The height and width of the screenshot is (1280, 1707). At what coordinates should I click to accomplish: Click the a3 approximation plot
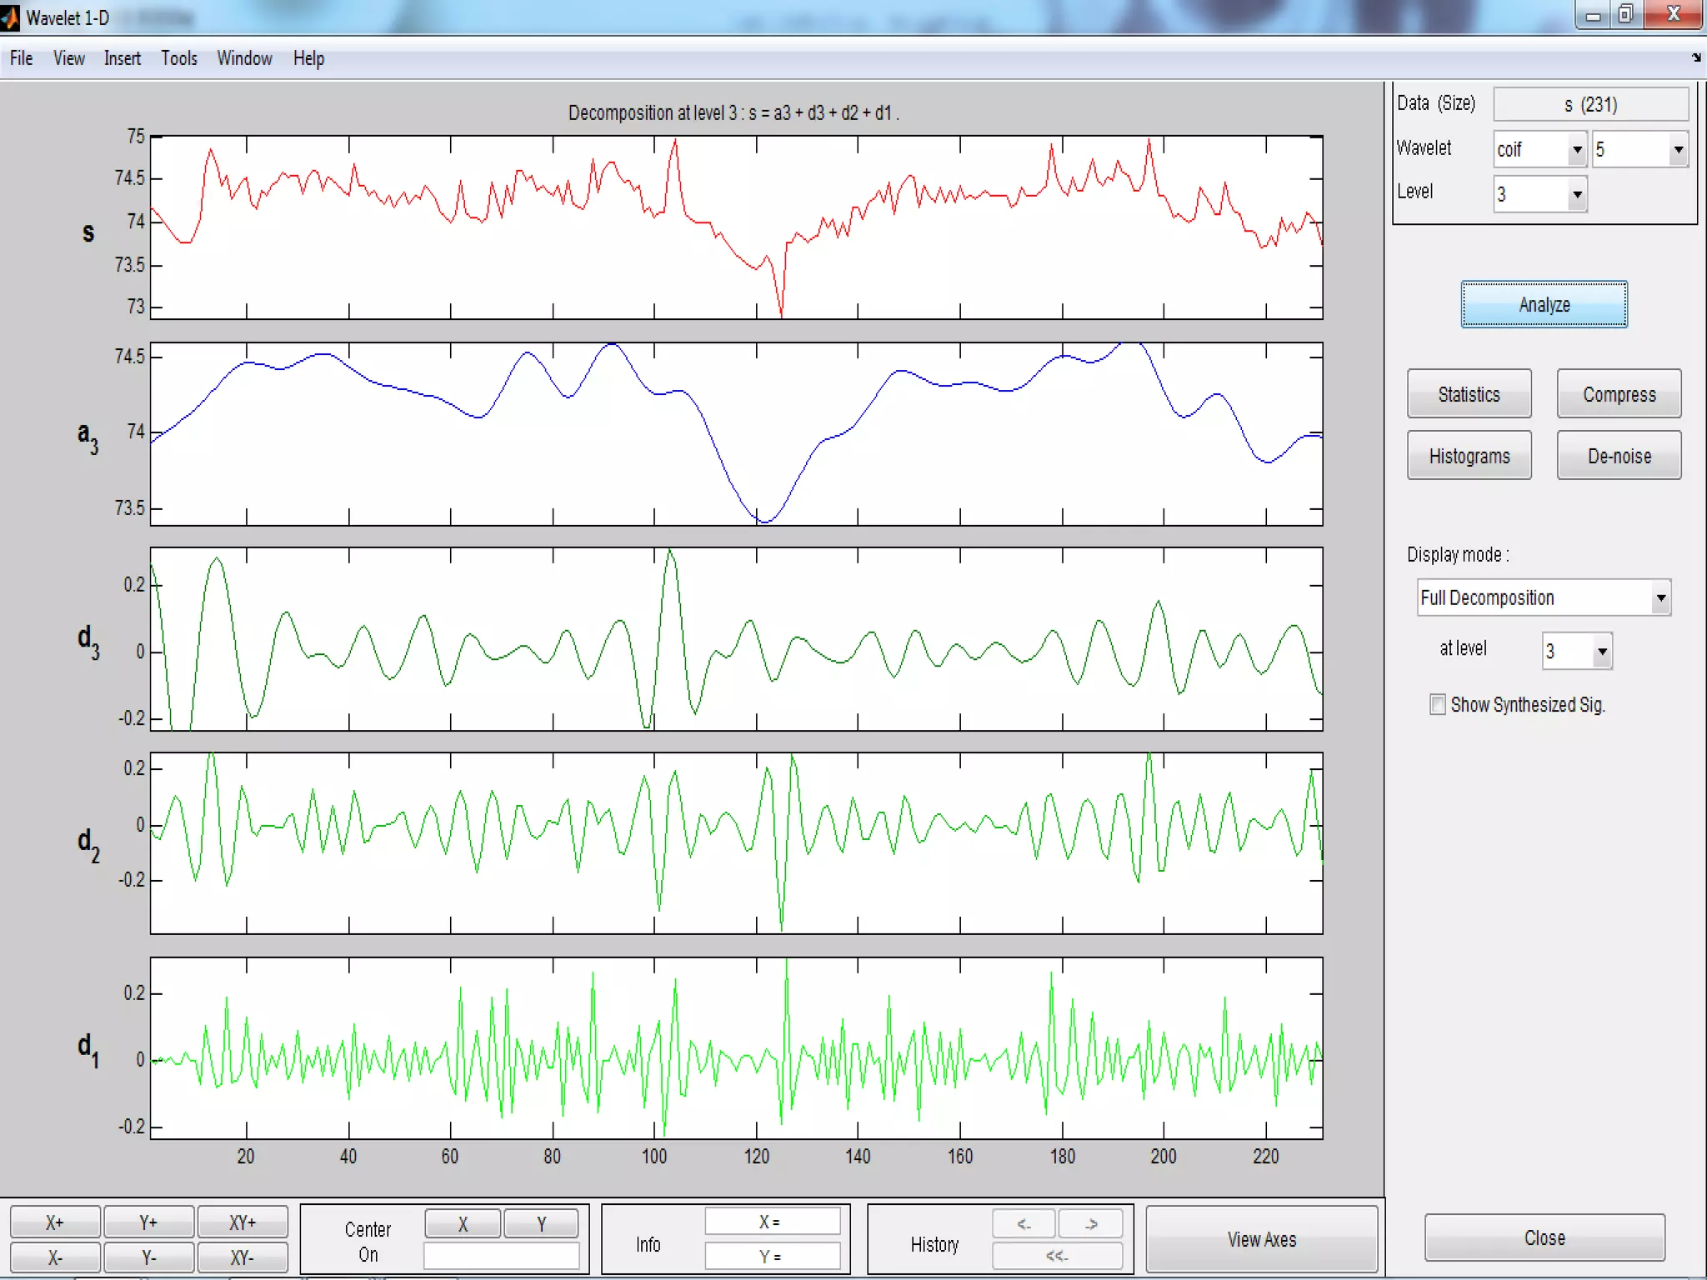[736, 434]
